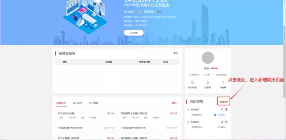Click edit pencil icon for 英语老师 resume

[222, 122]
